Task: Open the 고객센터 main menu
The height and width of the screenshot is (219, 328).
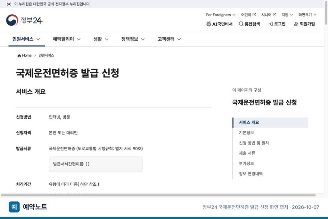Action: pyautogui.click(x=166, y=39)
